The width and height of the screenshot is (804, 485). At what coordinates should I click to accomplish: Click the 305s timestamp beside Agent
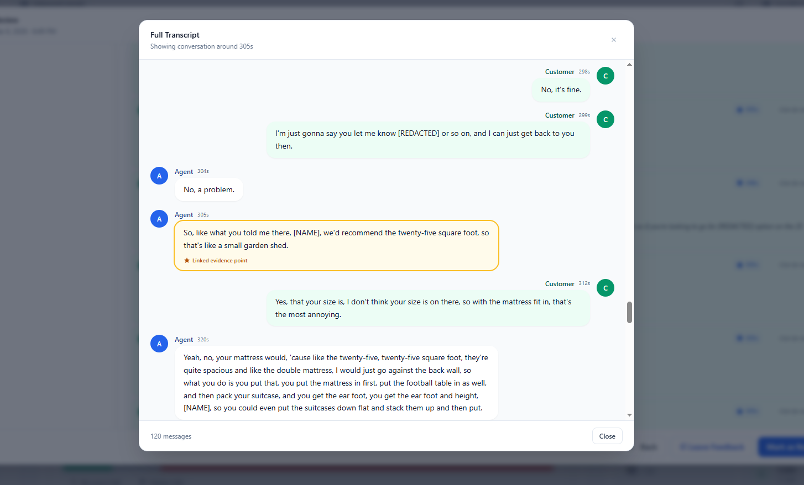[202, 215]
